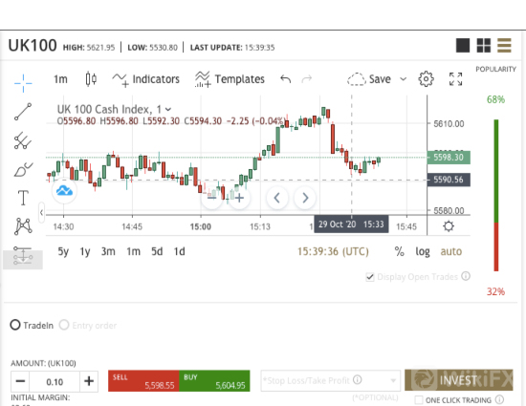The width and height of the screenshot is (526, 406).
Task: Select the Entry order radio option
Action: 64,325
